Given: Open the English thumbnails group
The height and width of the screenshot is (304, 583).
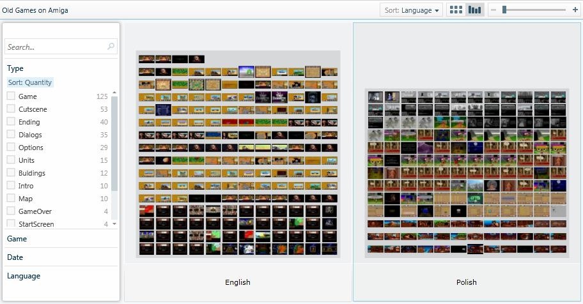Looking at the screenshot, I should coord(238,154).
